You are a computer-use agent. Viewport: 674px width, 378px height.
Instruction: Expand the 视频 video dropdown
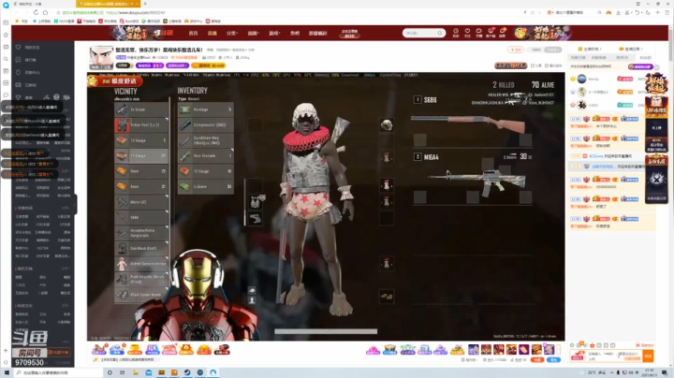pyautogui.click(x=253, y=33)
